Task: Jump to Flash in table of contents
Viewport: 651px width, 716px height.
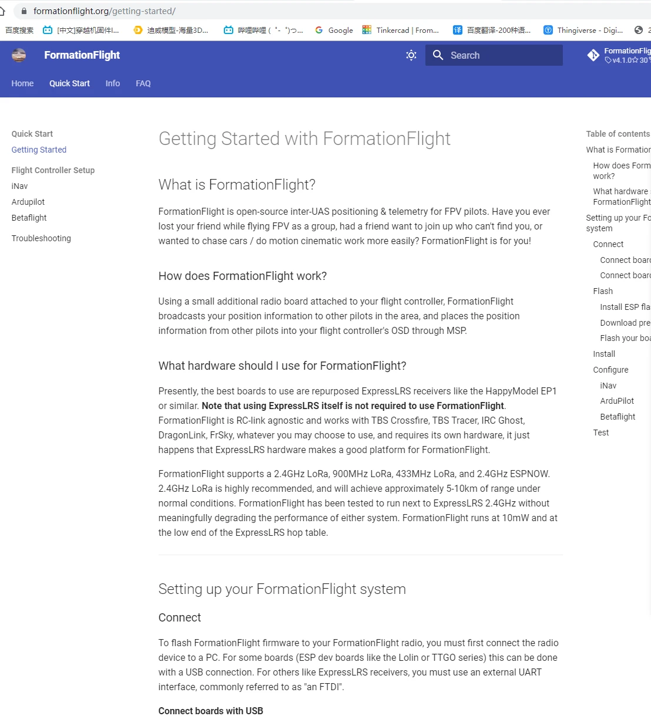Action: point(603,291)
